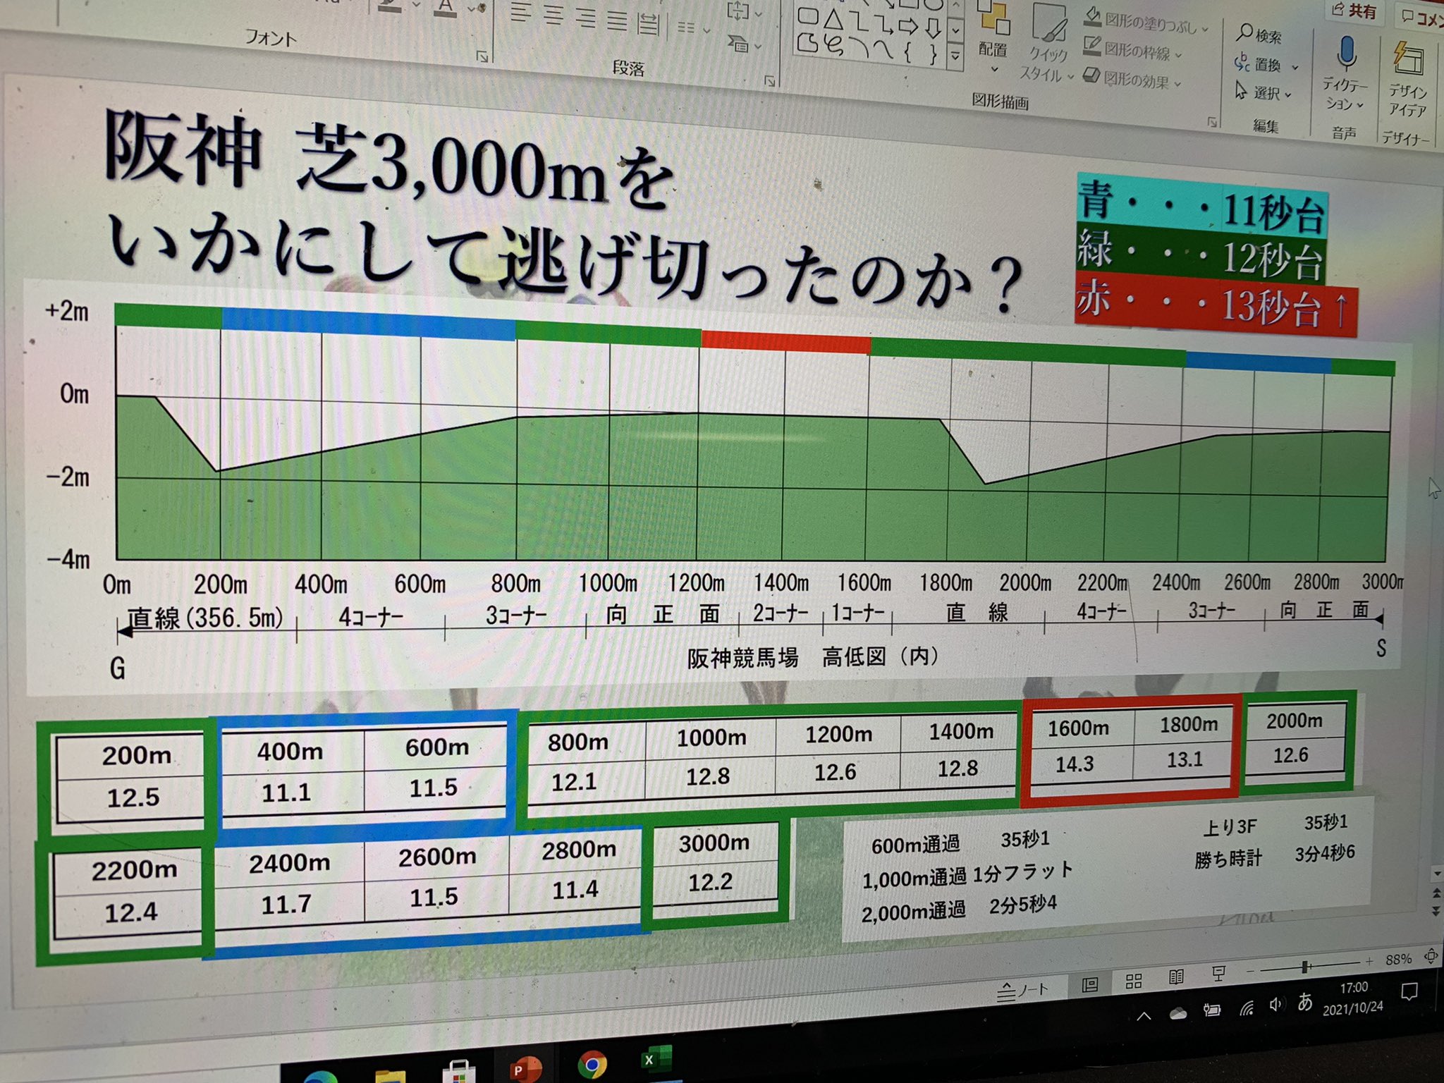
Task: Select the blue 青・・・11秒台 legend box
Action: click(x=1201, y=206)
